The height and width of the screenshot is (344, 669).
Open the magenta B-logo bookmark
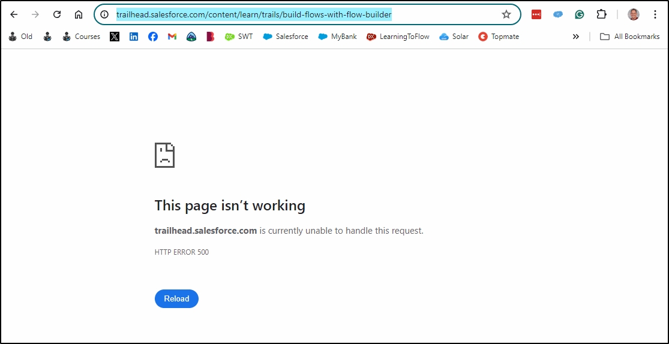tap(211, 37)
